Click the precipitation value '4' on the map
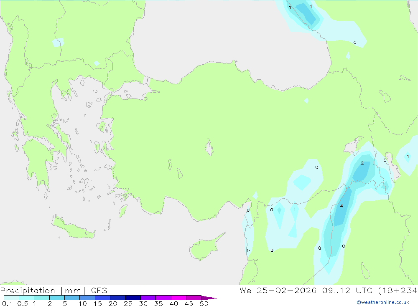Screen dimensions: 418x306 point(342,206)
